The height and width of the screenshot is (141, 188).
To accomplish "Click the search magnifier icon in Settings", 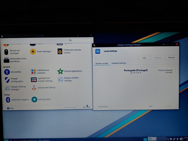I will coord(71,40).
